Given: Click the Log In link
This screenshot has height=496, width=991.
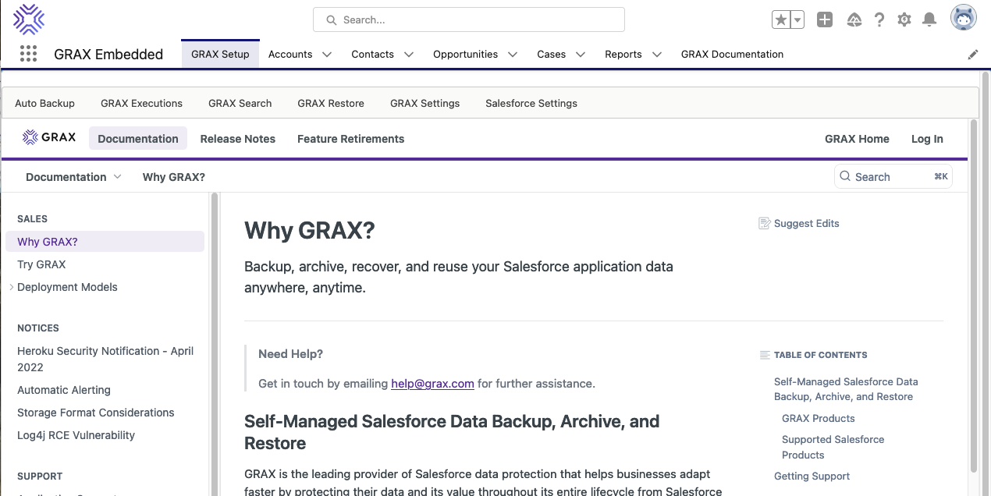Looking at the screenshot, I should (927, 139).
